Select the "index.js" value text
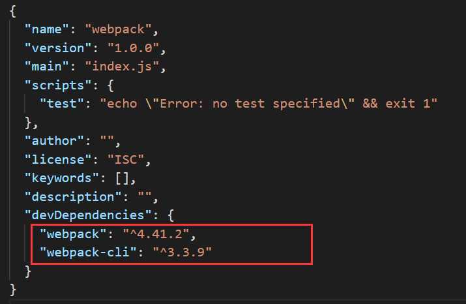Image resolution: width=466 pixels, height=304 pixels. 122,67
